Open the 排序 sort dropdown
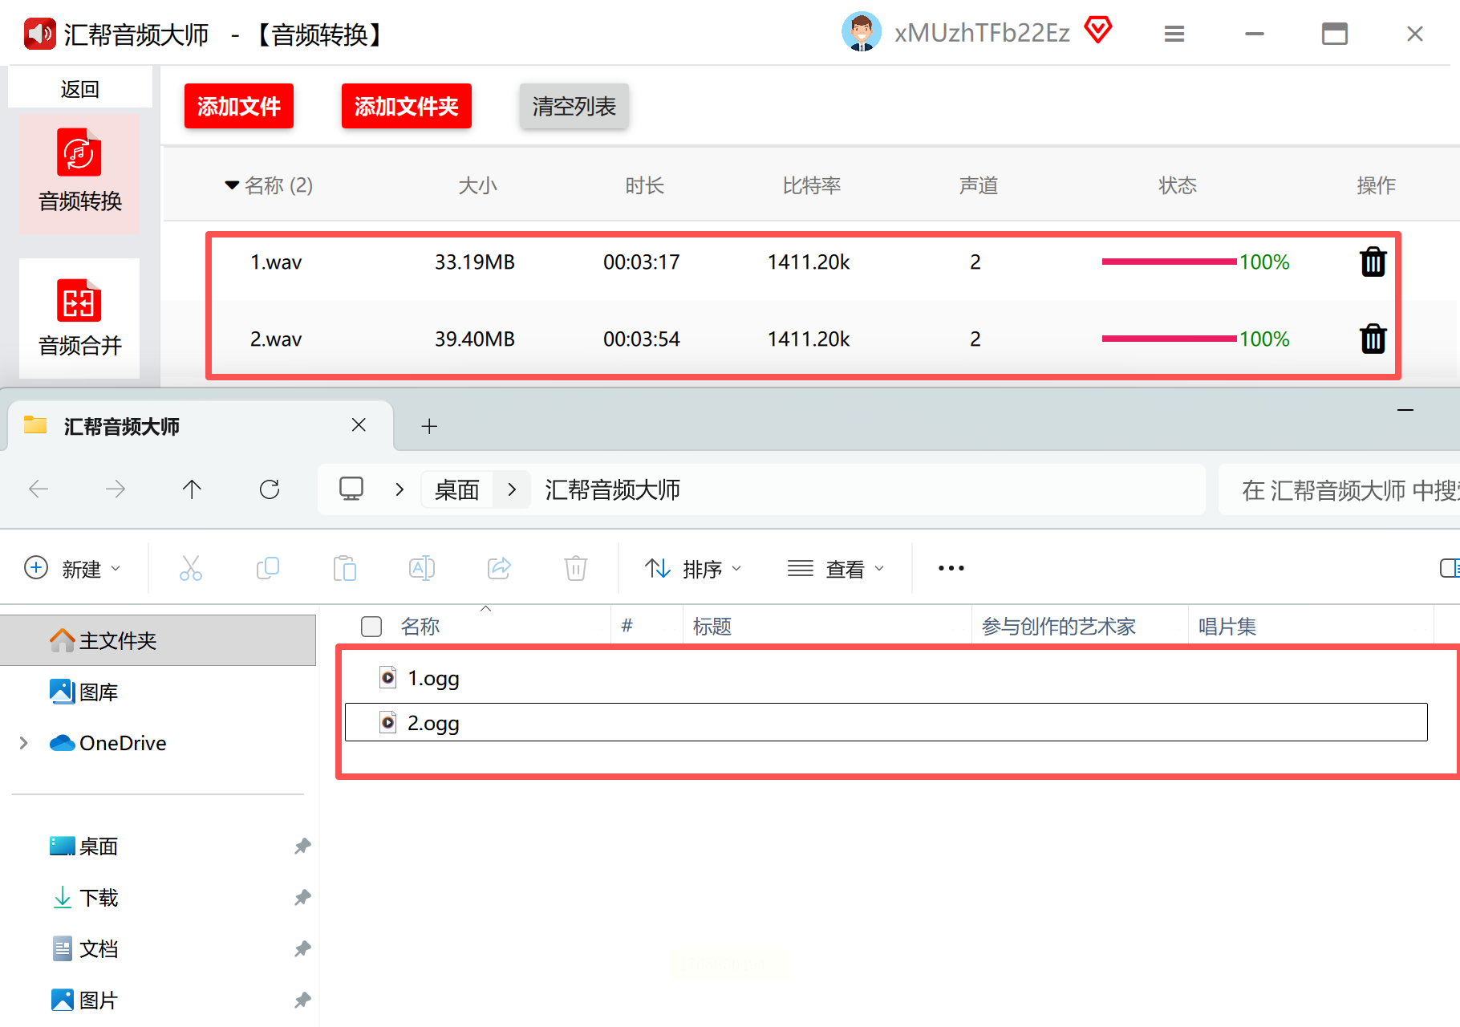The height and width of the screenshot is (1027, 1460). (x=693, y=569)
